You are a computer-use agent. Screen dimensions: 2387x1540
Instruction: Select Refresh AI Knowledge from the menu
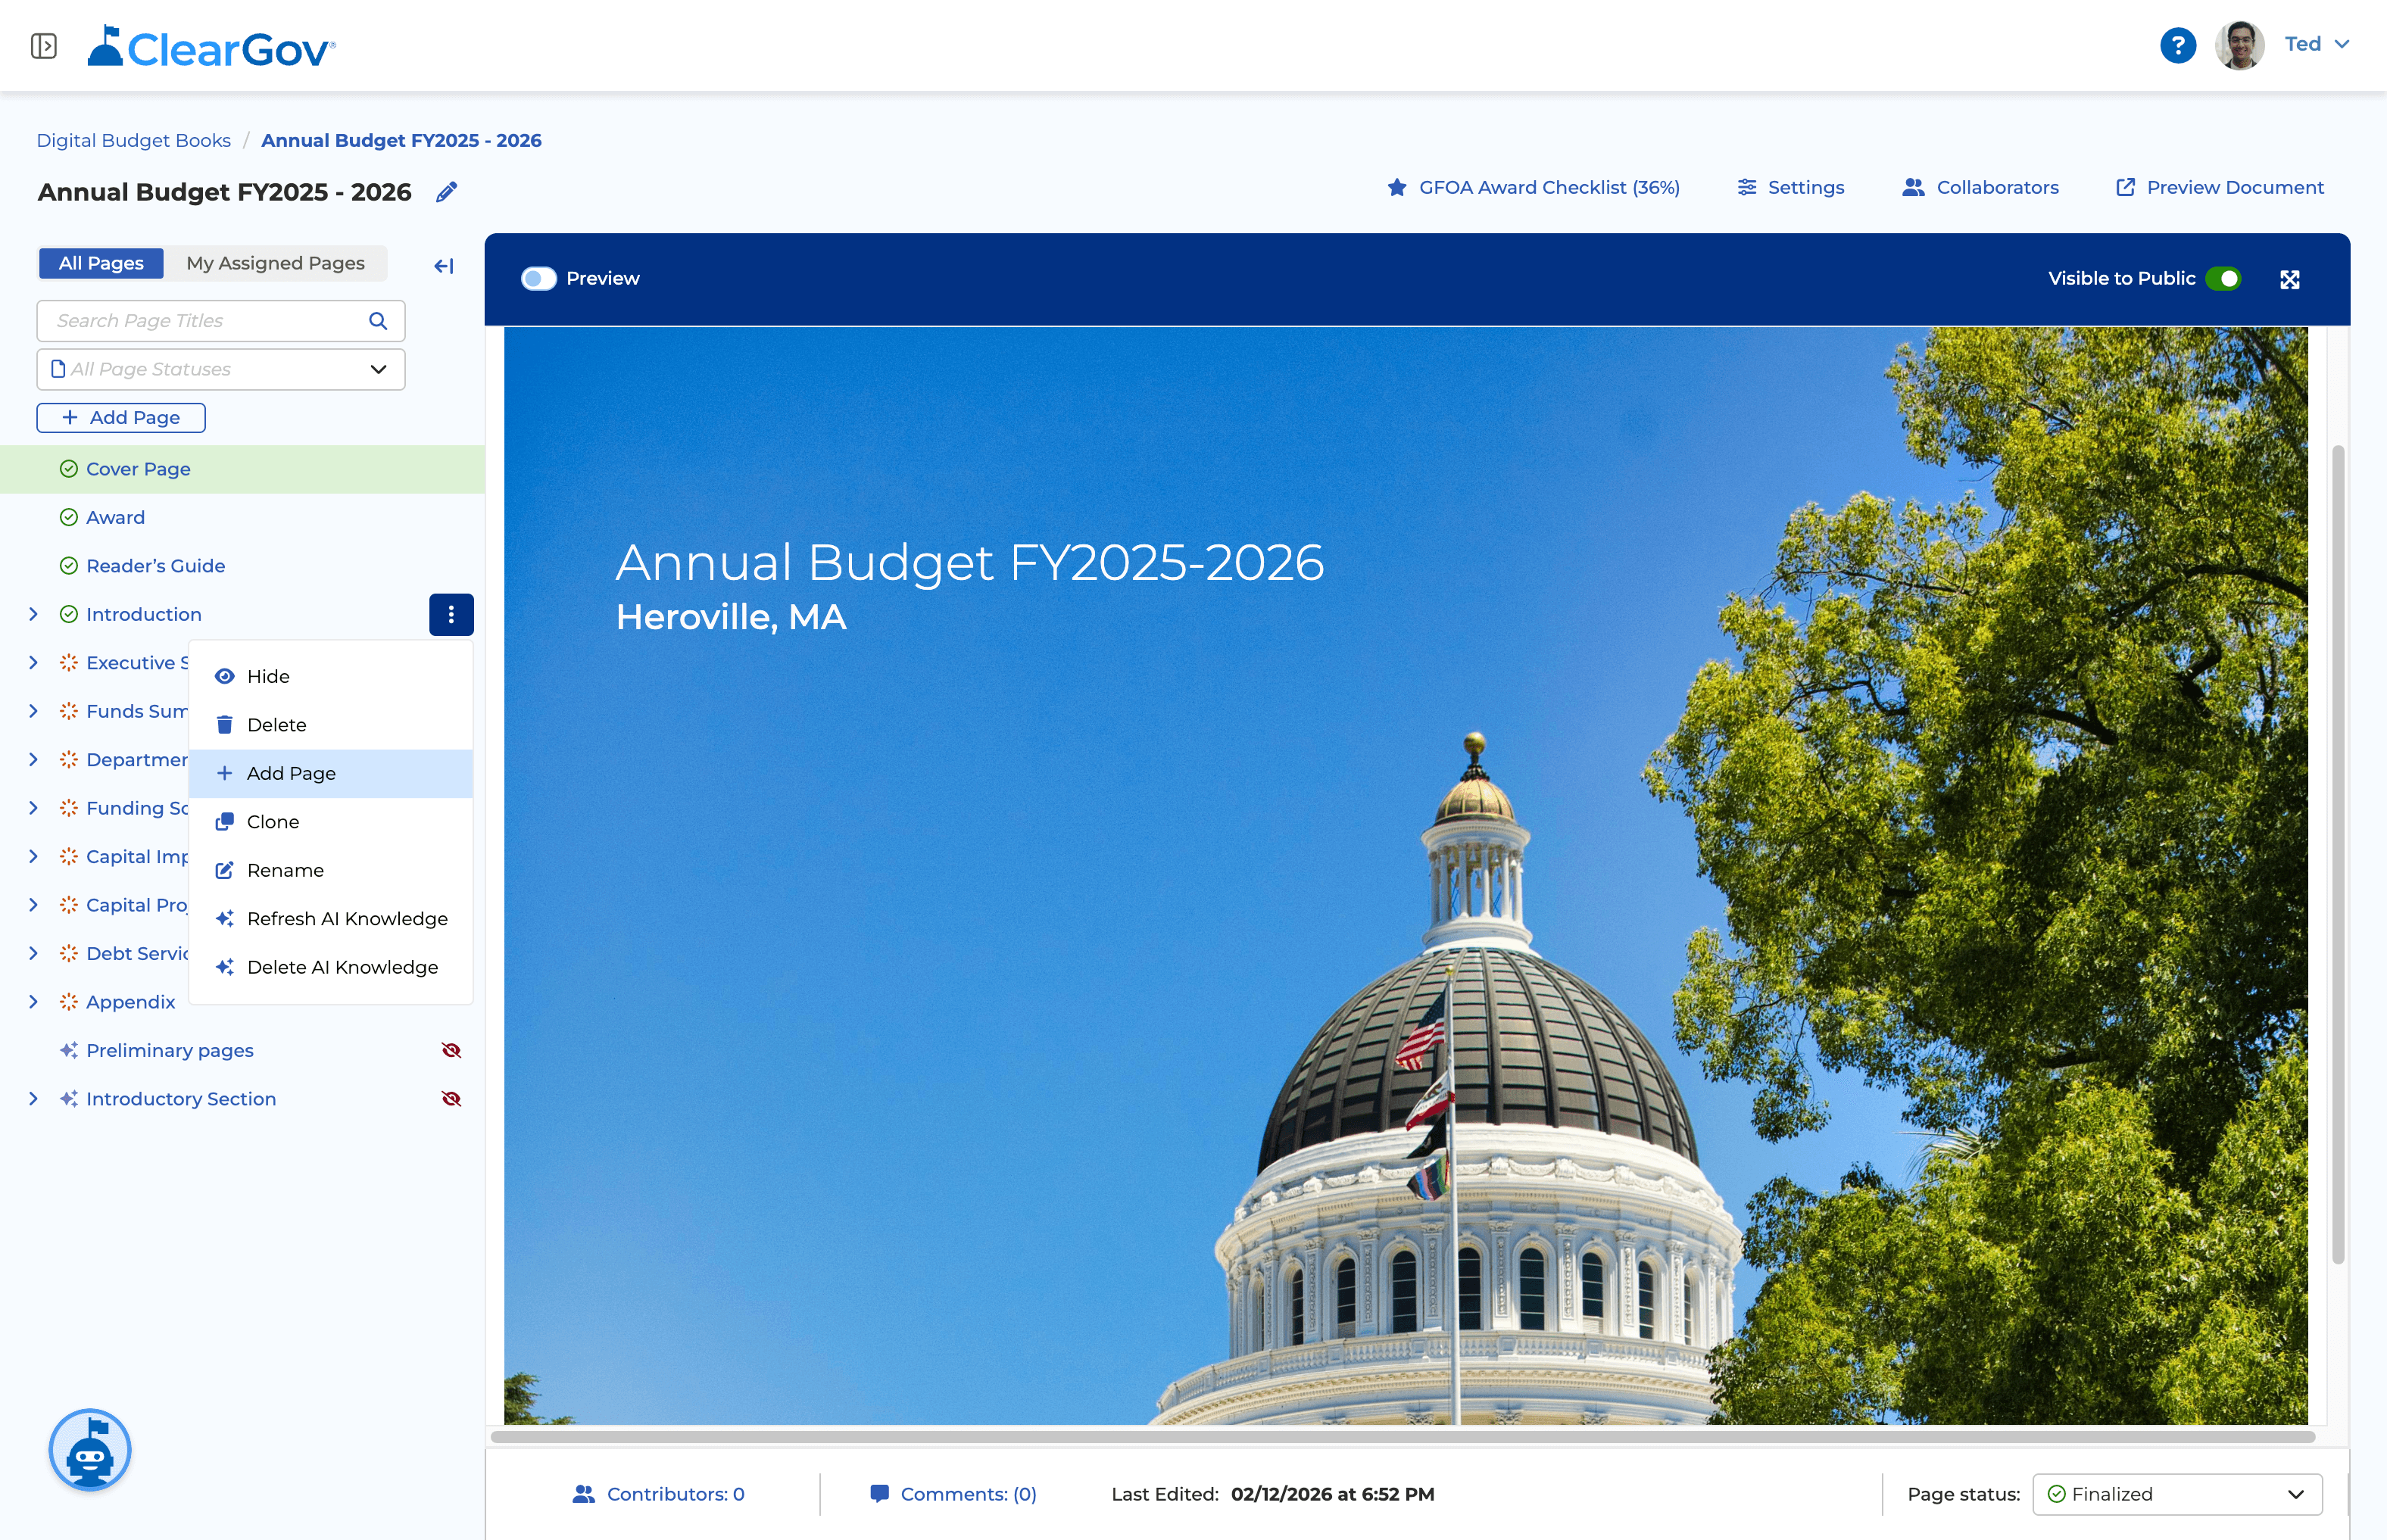click(x=347, y=918)
